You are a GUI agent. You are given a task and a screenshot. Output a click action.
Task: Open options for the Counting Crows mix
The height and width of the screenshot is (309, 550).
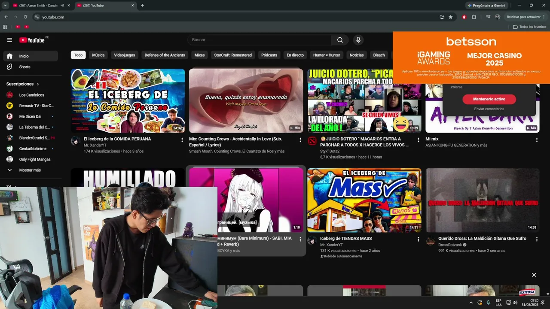click(300, 140)
